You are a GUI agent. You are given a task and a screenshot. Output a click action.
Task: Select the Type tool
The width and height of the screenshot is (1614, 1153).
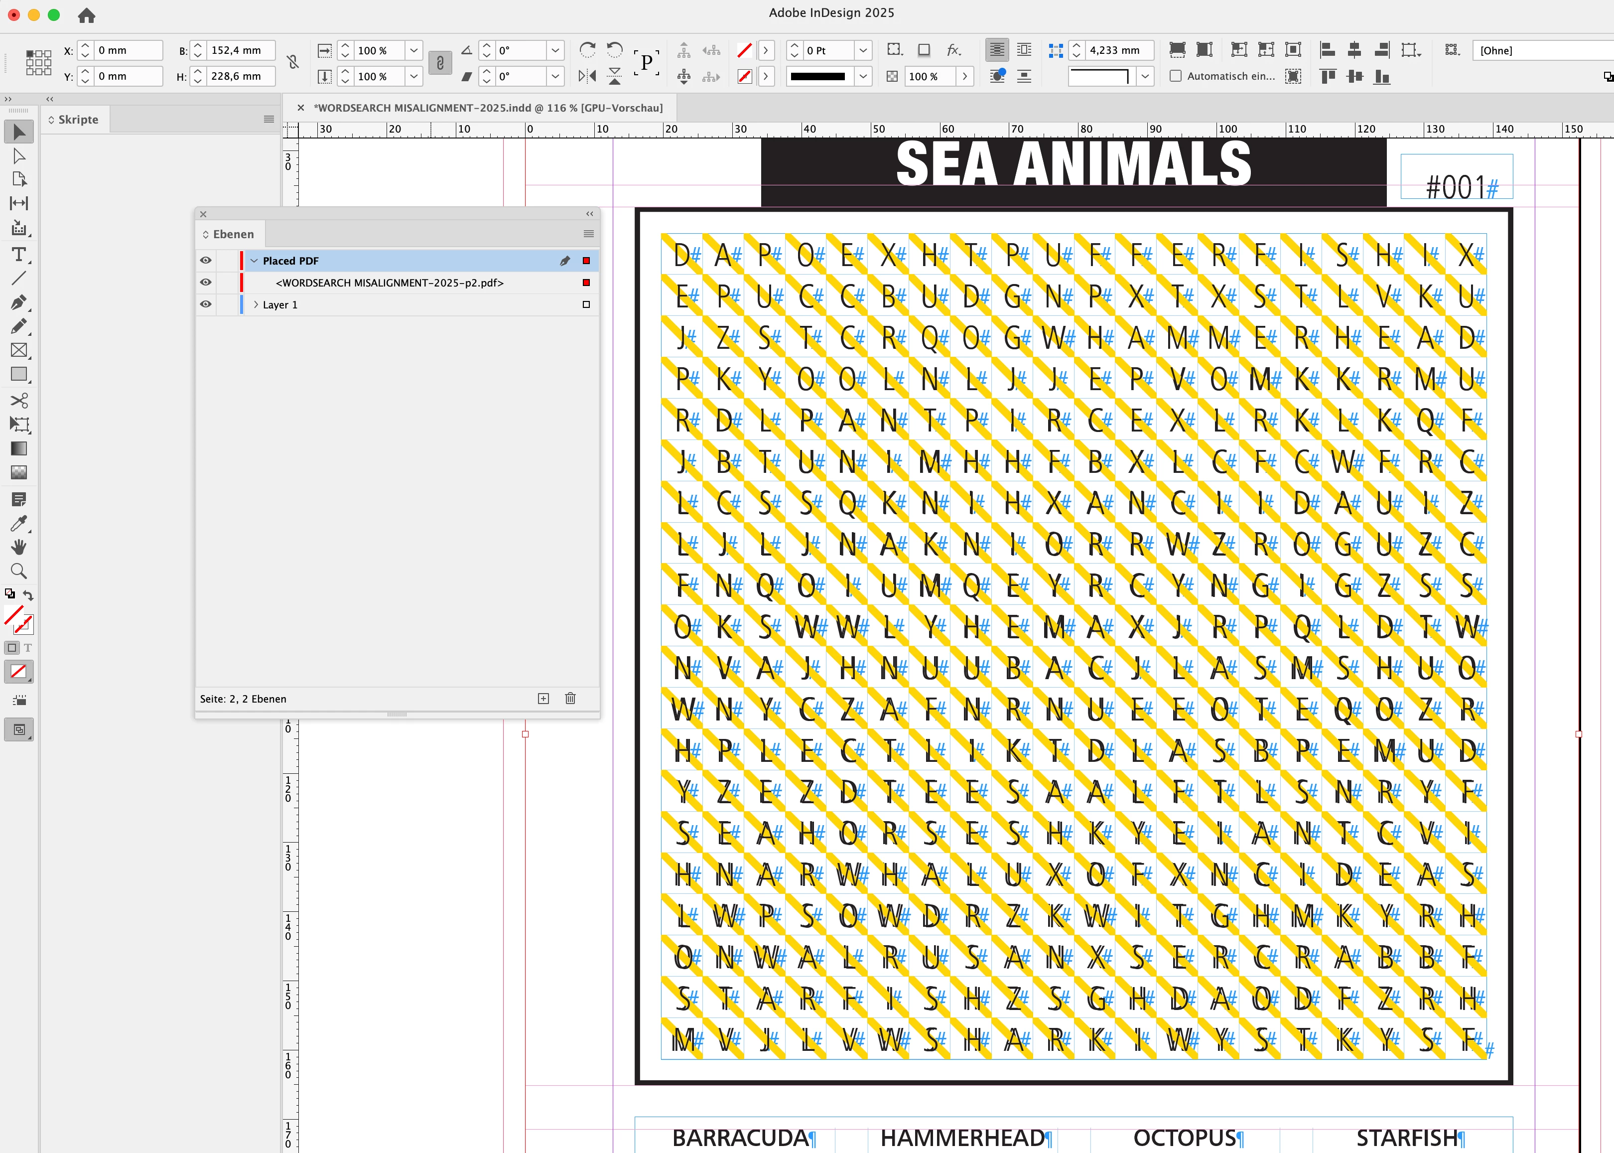19,254
